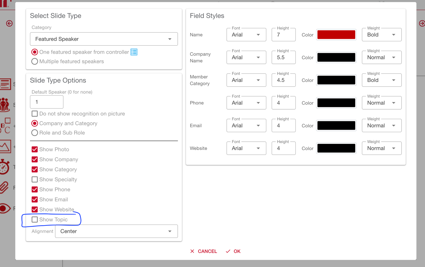425x267 pixels.
Task: Click the forward arrow circle icon
Action: 422,23
